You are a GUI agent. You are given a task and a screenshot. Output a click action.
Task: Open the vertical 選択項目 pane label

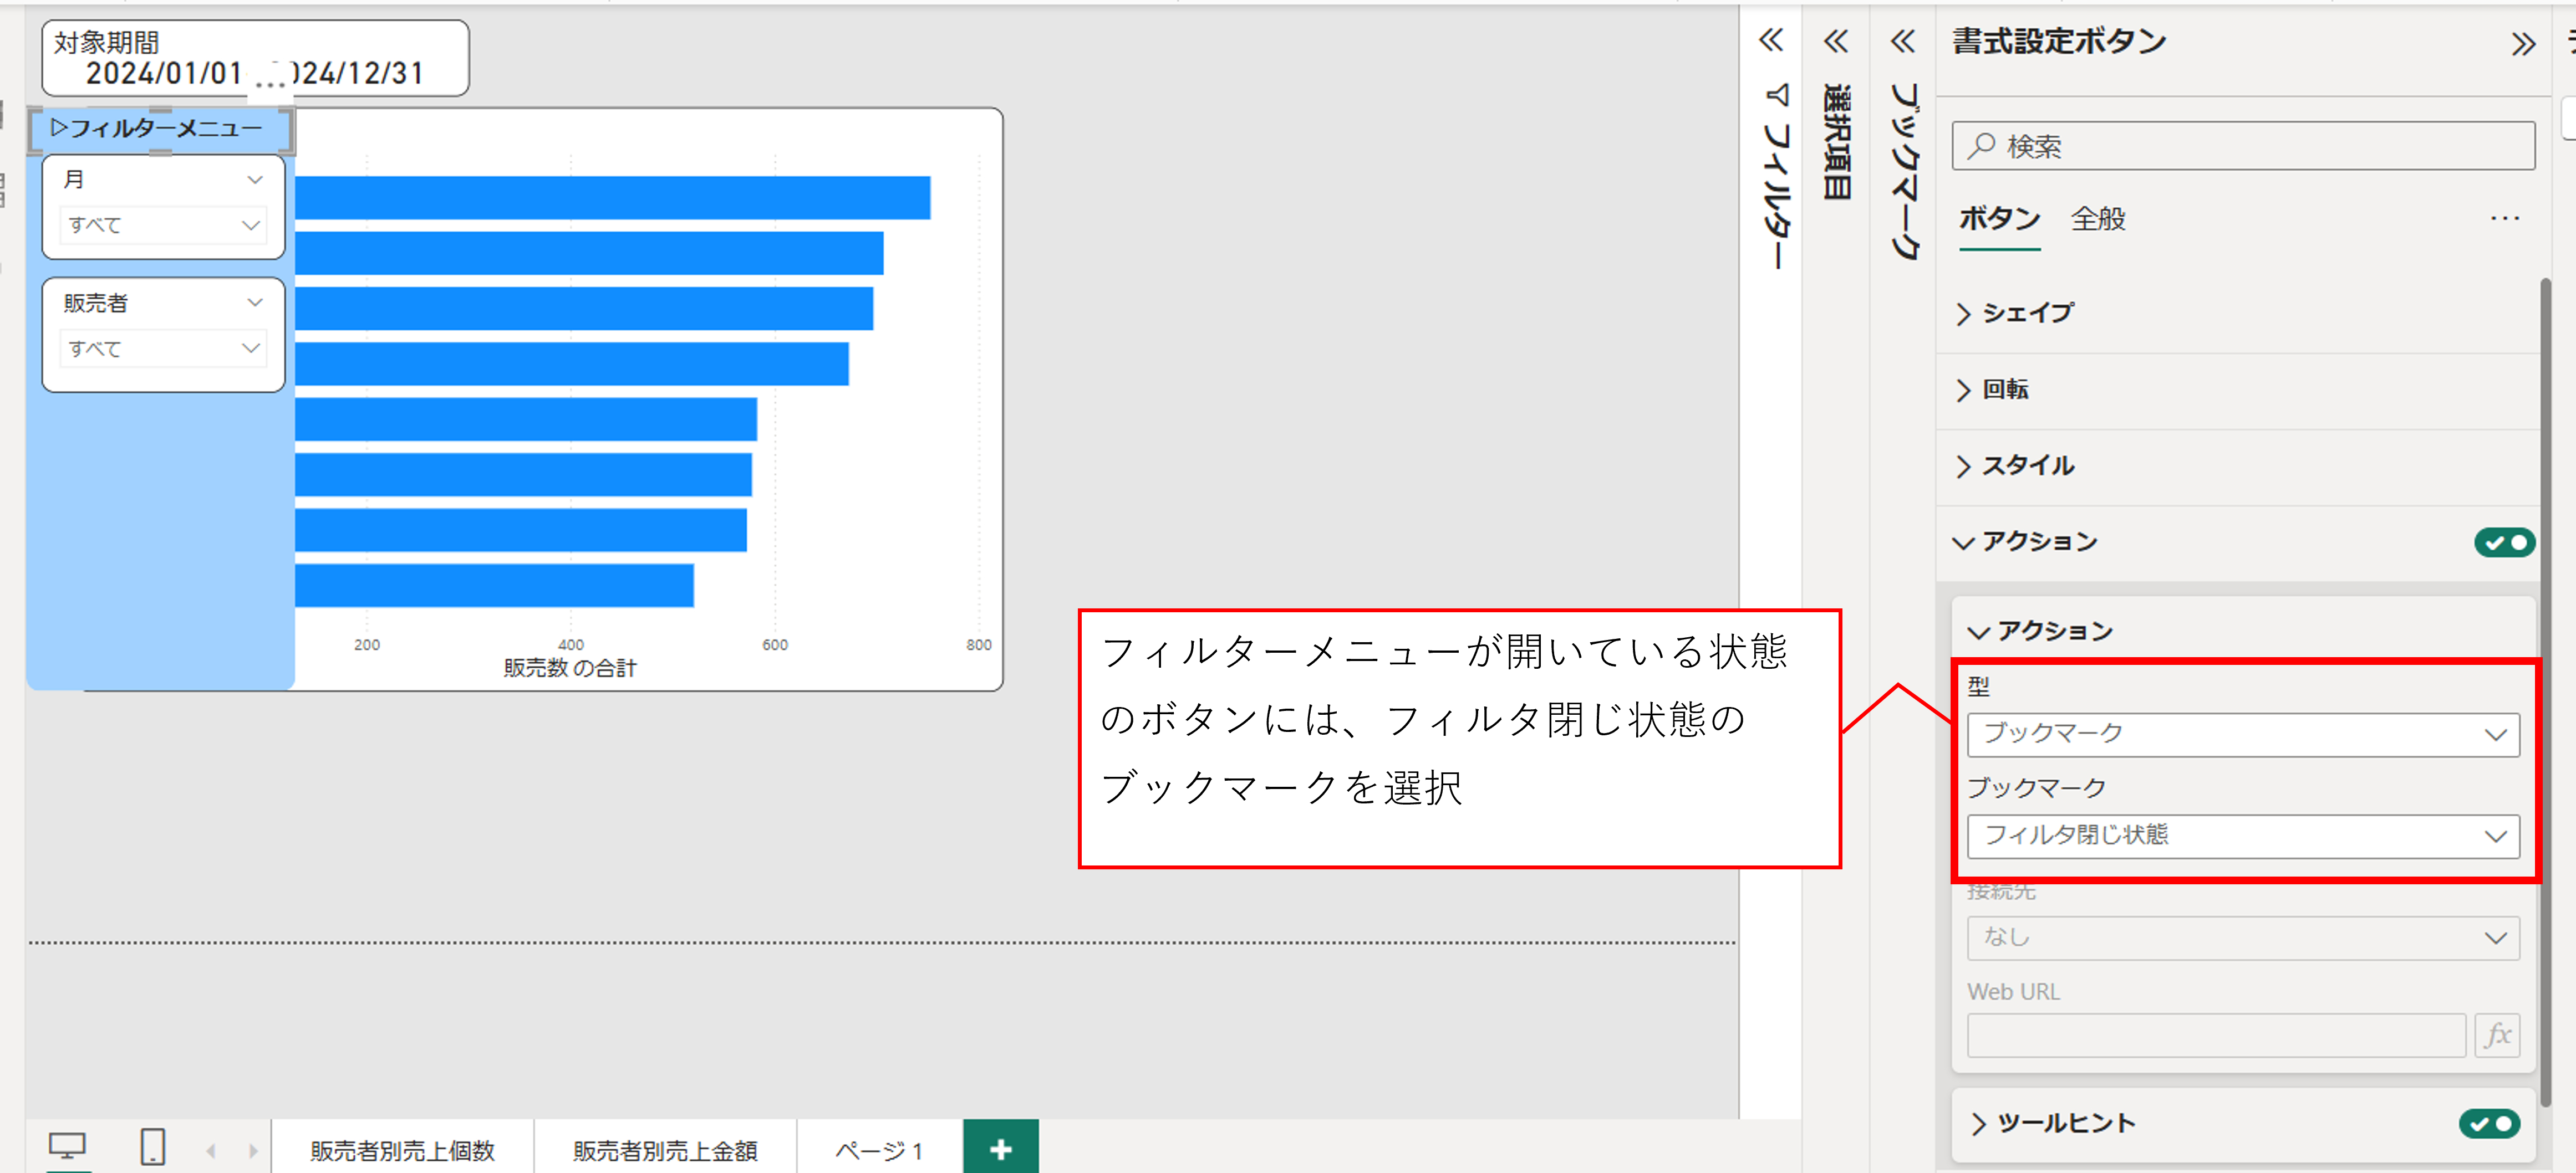(1837, 142)
